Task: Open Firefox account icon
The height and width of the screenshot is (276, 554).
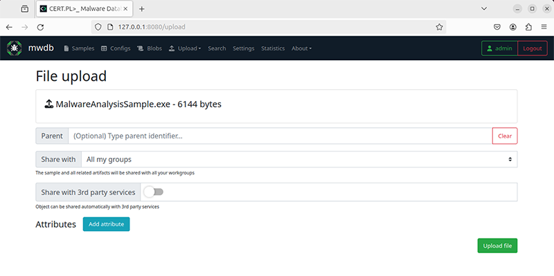Action: click(513, 27)
